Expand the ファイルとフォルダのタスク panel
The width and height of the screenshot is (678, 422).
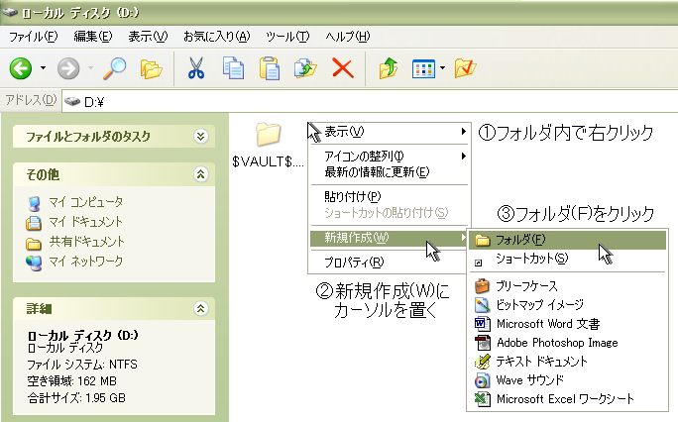click(201, 137)
